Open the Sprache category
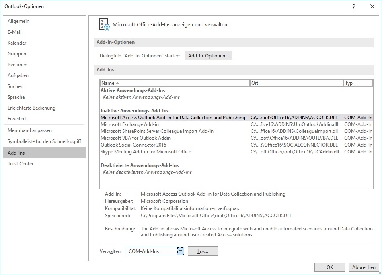Viewport: 382px width, 275px height. pyautogui.click(x=45, y=97)
